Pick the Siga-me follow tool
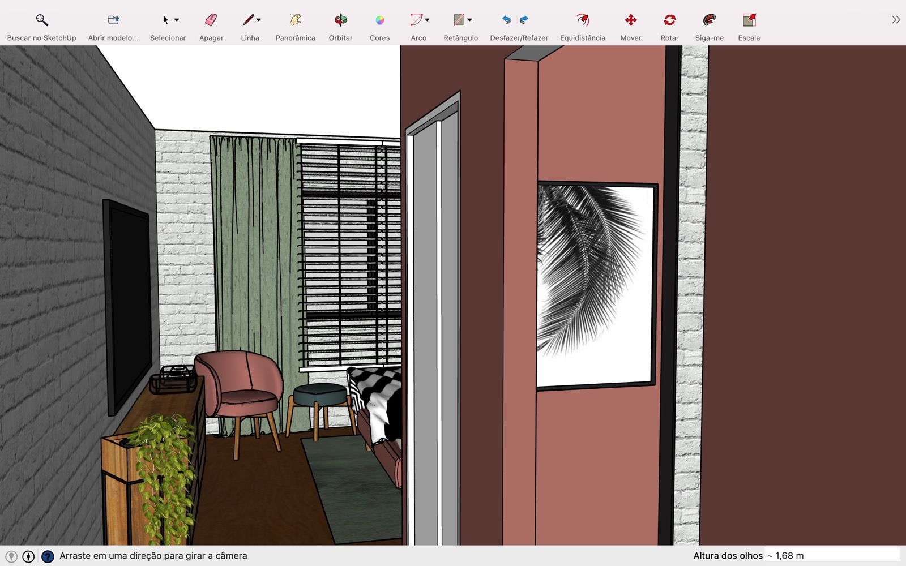Viewport: 906px width, 566px height. [709, 20]
